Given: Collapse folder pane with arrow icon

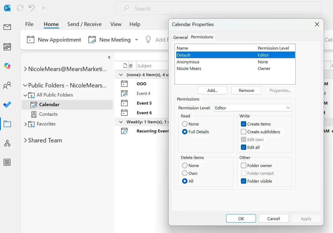Looking at the screenshot, I should (109, 57).
